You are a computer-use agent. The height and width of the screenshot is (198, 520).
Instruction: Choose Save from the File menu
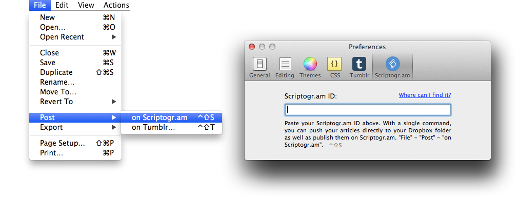coord(75,63)
